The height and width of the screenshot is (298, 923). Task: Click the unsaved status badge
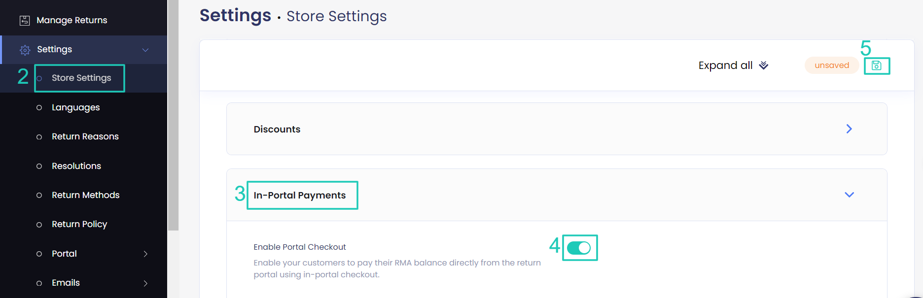832,65
